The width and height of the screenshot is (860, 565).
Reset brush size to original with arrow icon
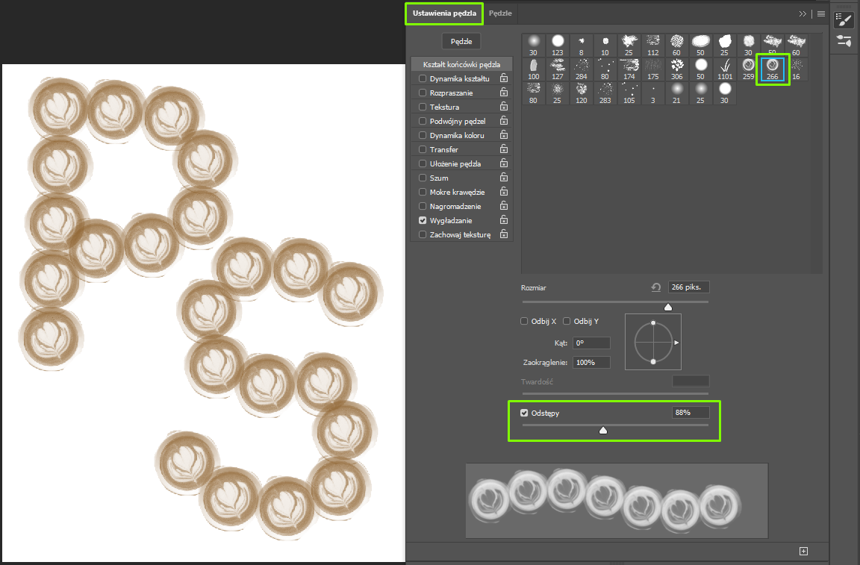tap(656, 287)
